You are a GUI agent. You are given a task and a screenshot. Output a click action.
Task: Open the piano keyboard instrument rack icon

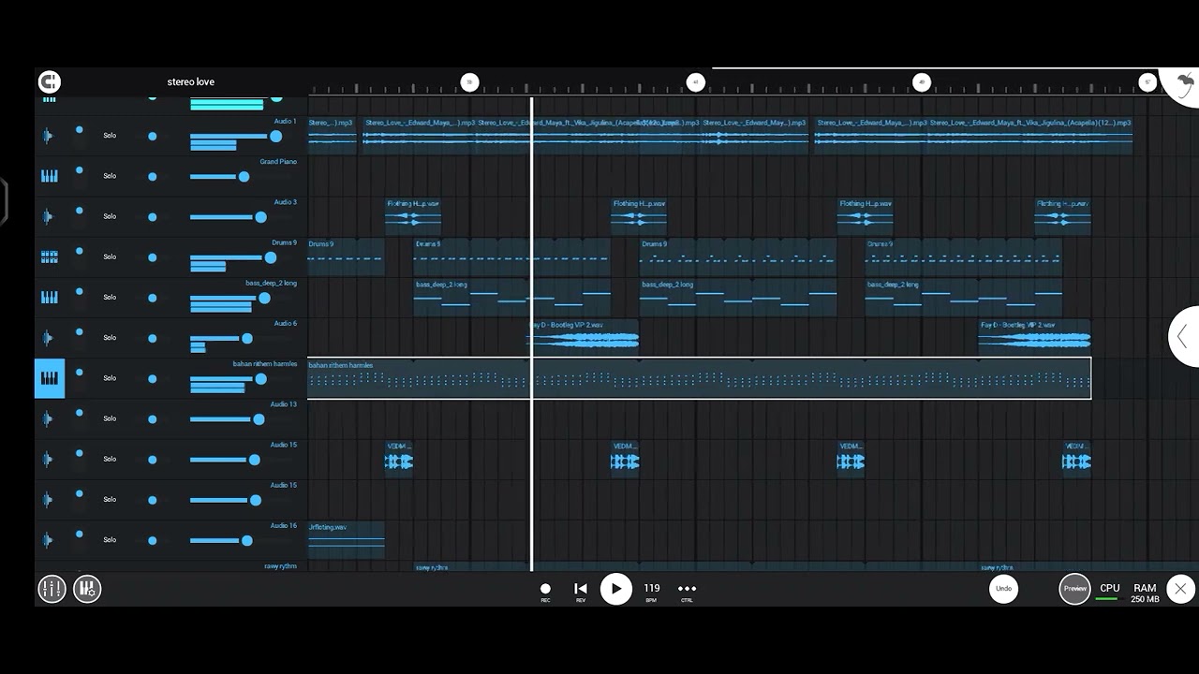[x=87, y=589]
